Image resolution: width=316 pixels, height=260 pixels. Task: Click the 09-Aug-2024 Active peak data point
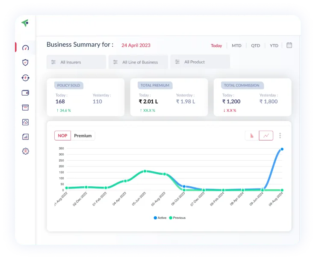282,149
